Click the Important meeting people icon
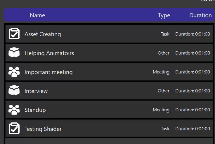Viewport: 215px width, 144px height. pyautogui.click(x=14, y=72)
